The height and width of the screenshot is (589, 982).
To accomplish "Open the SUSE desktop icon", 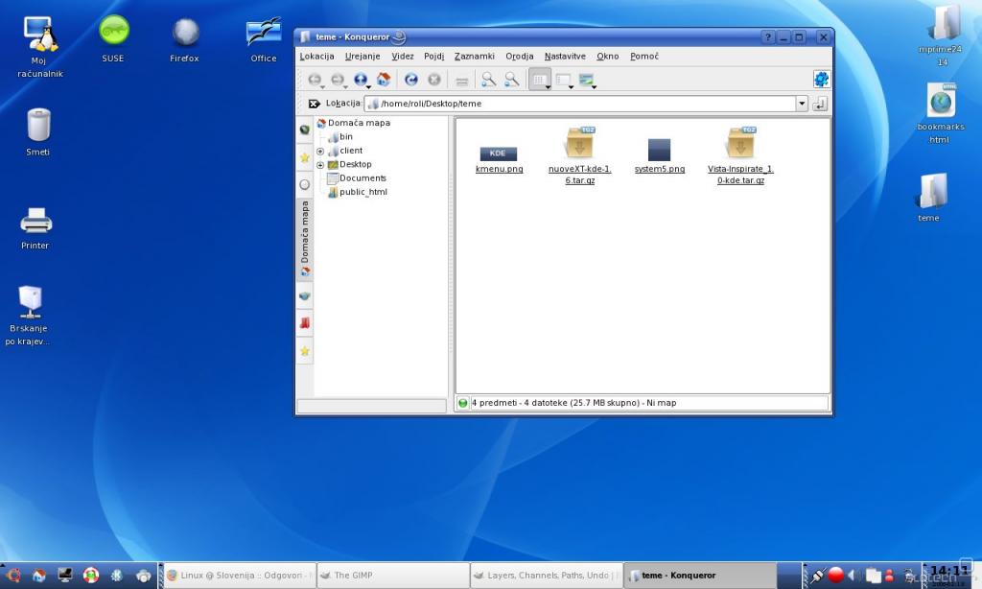I will (x=113, y=38).
